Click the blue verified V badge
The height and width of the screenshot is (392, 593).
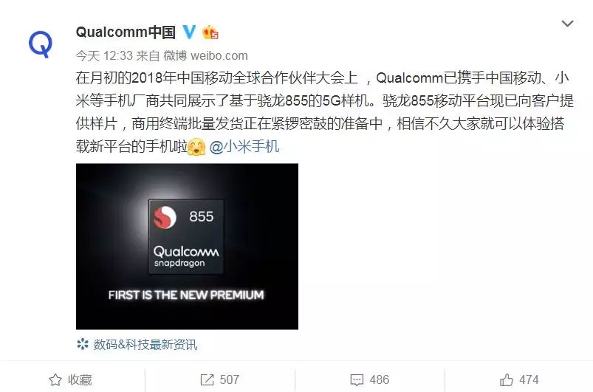click(190, 32)
